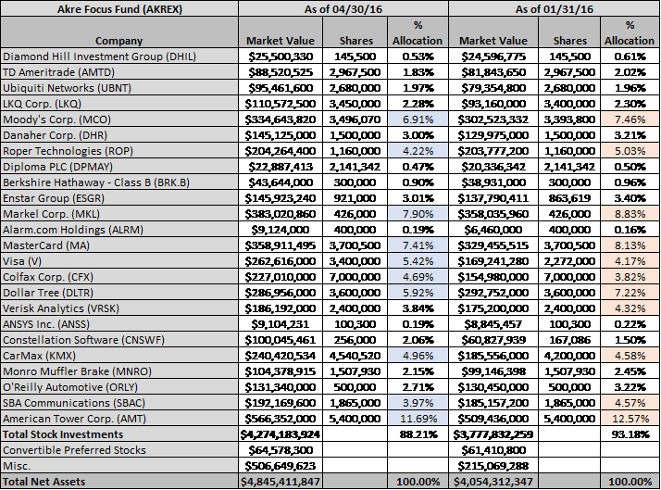
Task: Click the 'Dollar Tree (DLTR)' cell
Action: pos(119,293)
